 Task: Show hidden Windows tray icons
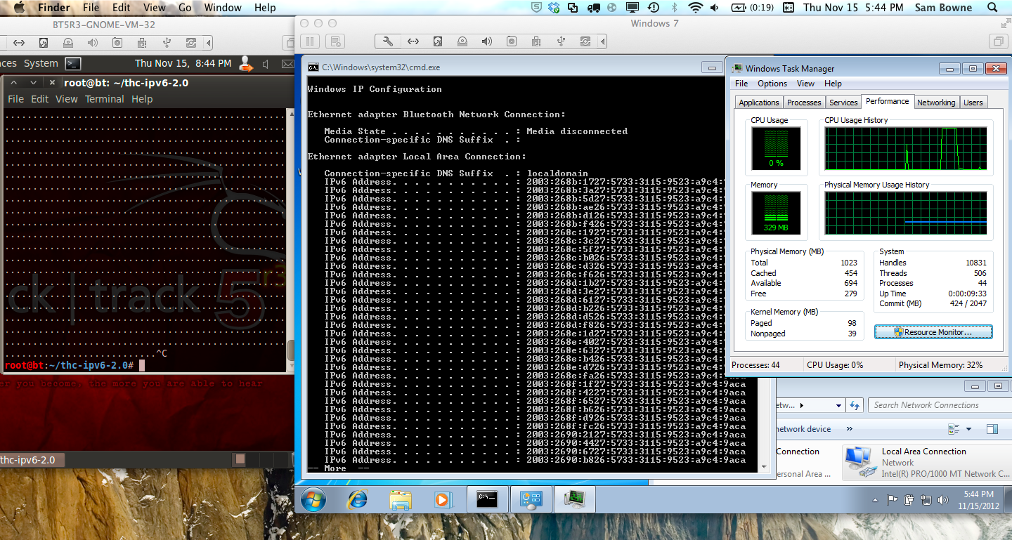tap(875, 501)
